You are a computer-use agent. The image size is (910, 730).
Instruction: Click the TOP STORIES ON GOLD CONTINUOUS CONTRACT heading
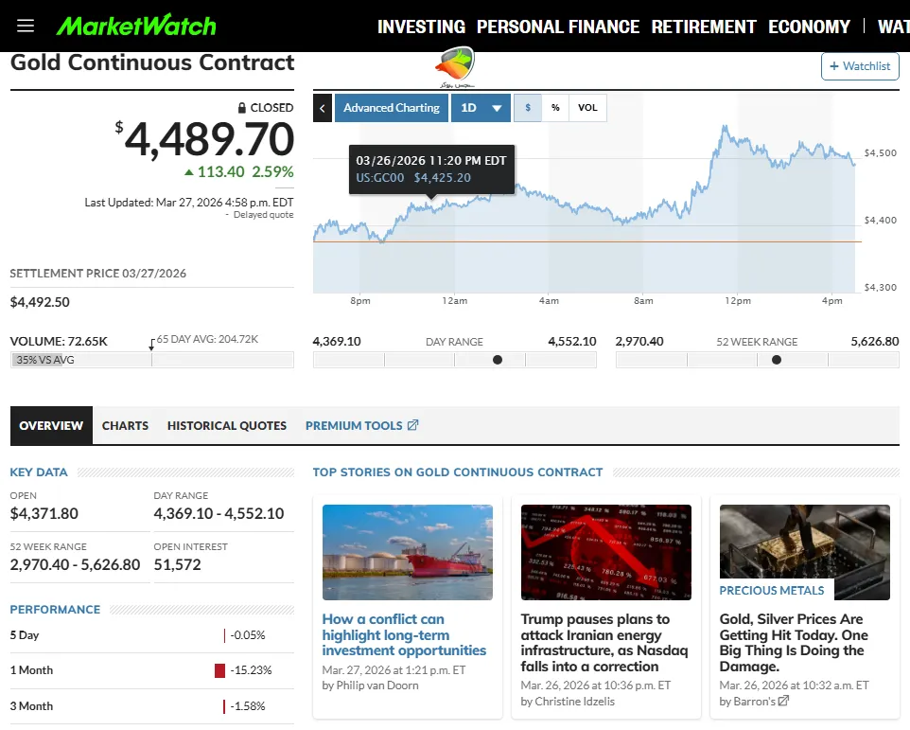click(x=457, y=472)
